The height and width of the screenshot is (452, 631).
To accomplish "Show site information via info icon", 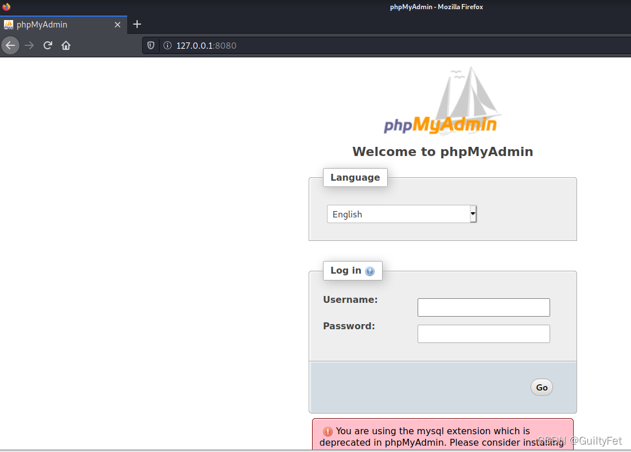I will [168, 45].
